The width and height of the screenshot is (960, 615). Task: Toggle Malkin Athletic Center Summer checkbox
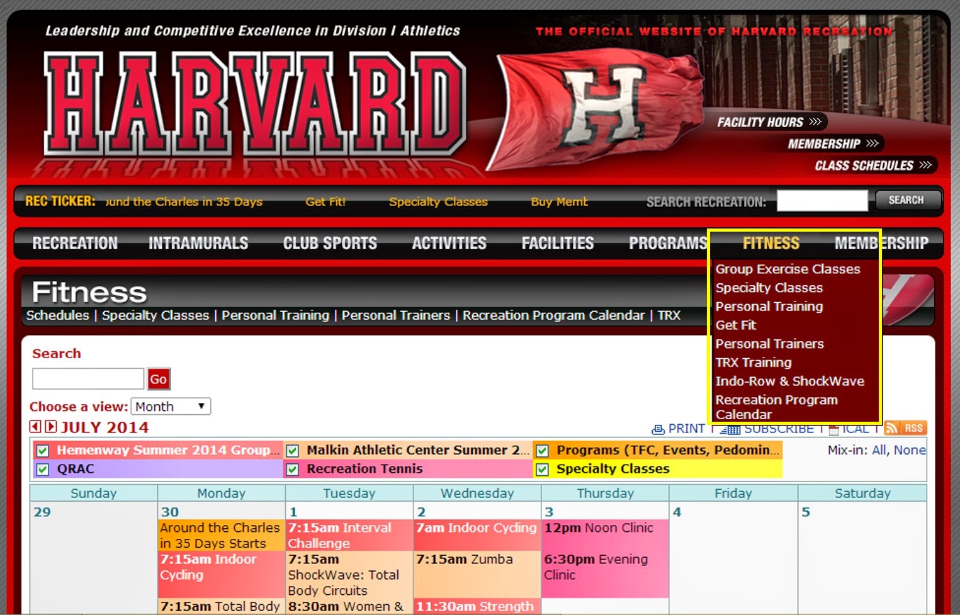point(292,451)
